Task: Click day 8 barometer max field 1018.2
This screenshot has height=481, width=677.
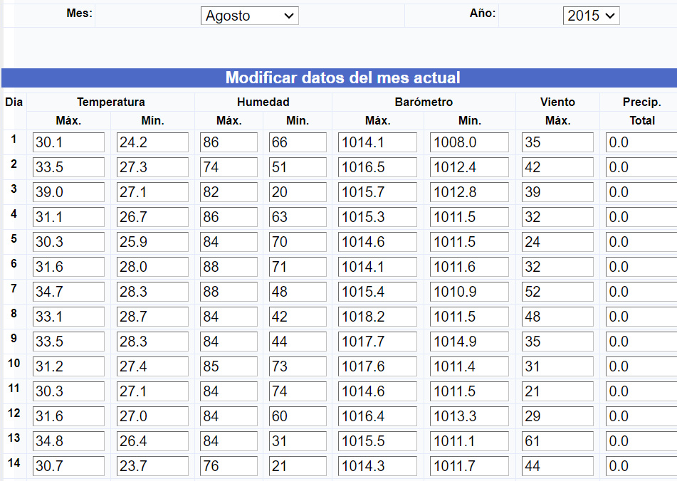Action: [378, 317]
